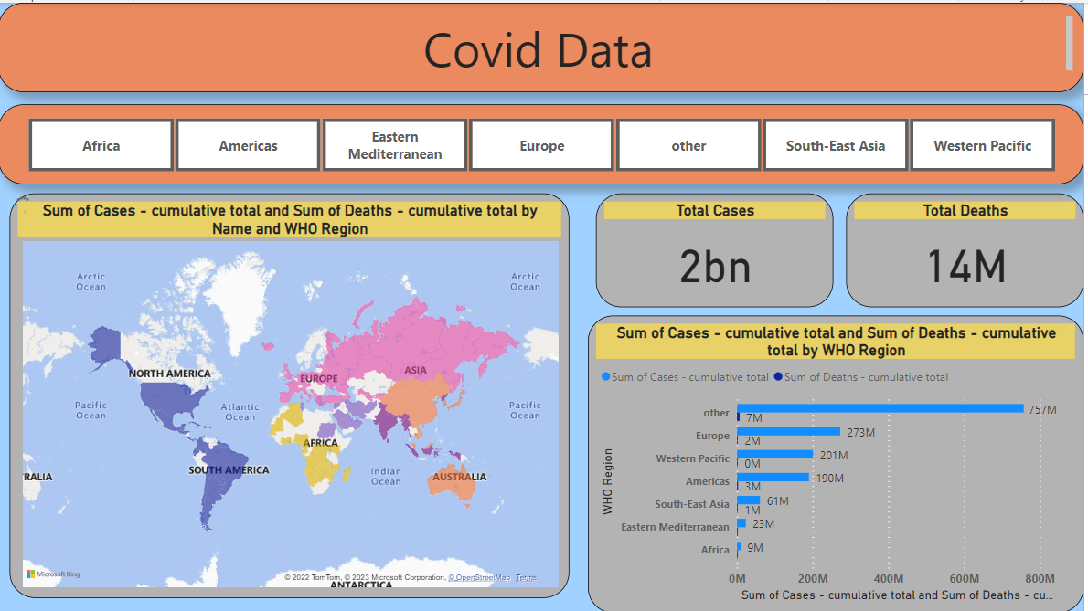Choose the Europe slicer tile
Screen dimensions: 1088x611
[542, 145]
